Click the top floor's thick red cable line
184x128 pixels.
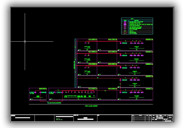coord(87,41)
